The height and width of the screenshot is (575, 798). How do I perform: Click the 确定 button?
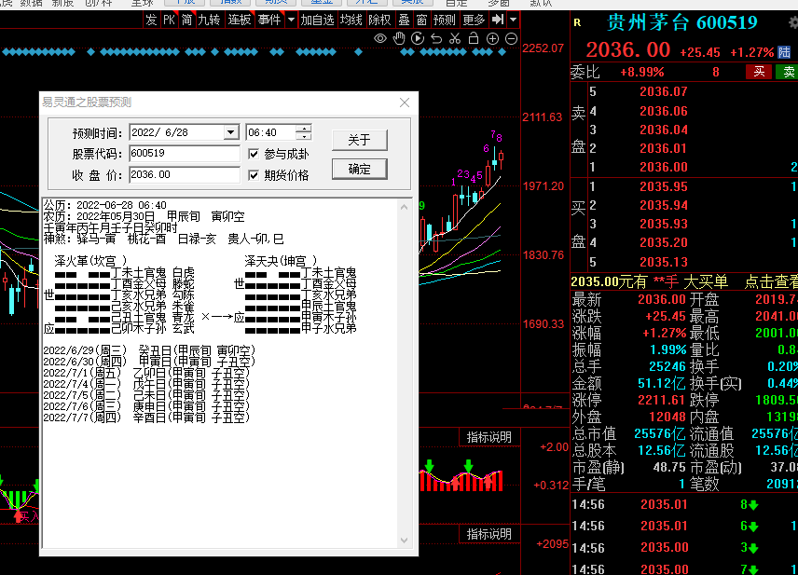click(x=359, y=169)
